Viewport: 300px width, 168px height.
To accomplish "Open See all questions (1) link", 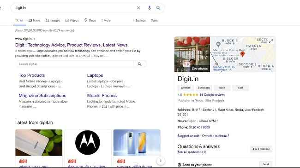I will coord(192,152).
